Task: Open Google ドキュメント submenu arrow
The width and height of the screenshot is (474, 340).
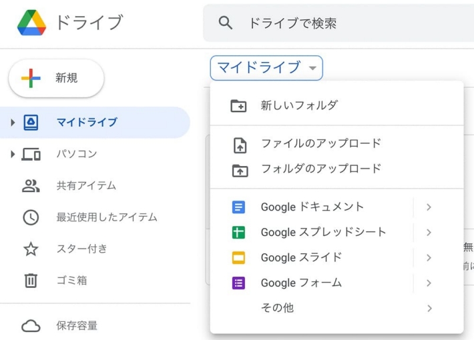Action: pyautogui.click(x=429, y=207)
